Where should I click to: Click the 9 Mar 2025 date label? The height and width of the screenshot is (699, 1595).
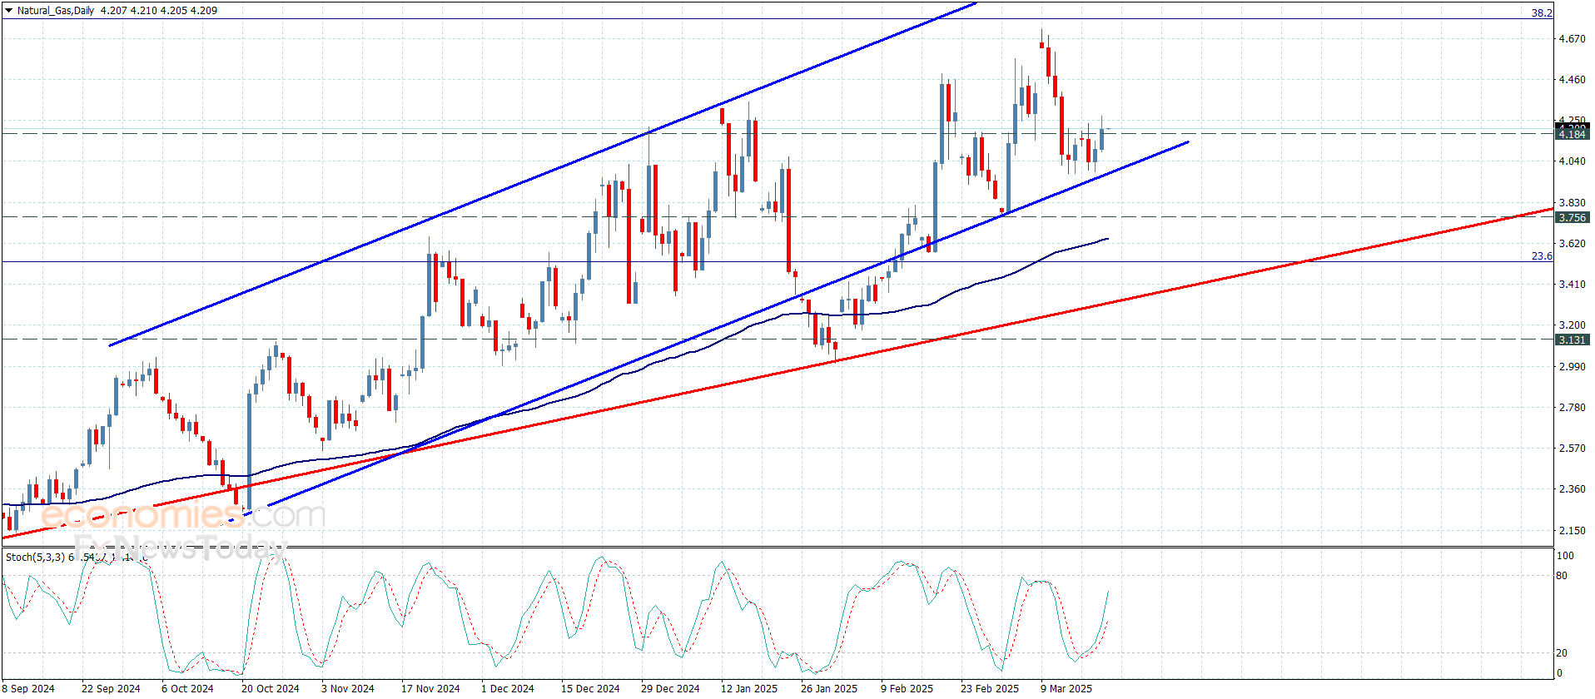coord(1066,688)
